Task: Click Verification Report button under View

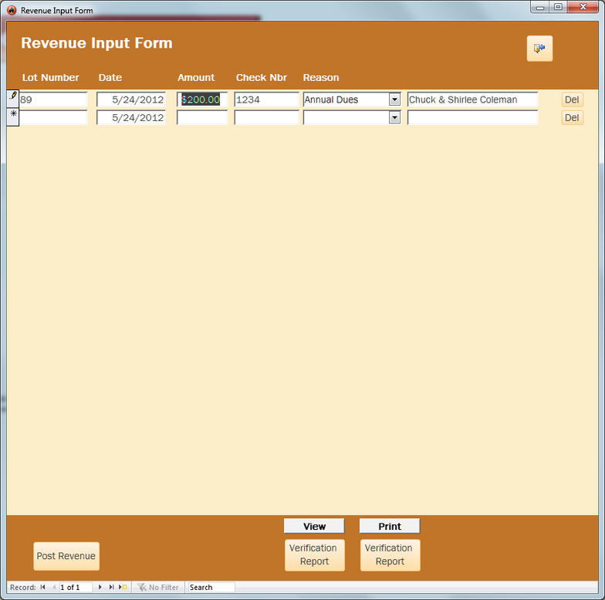Action: (x=315, y=555)
